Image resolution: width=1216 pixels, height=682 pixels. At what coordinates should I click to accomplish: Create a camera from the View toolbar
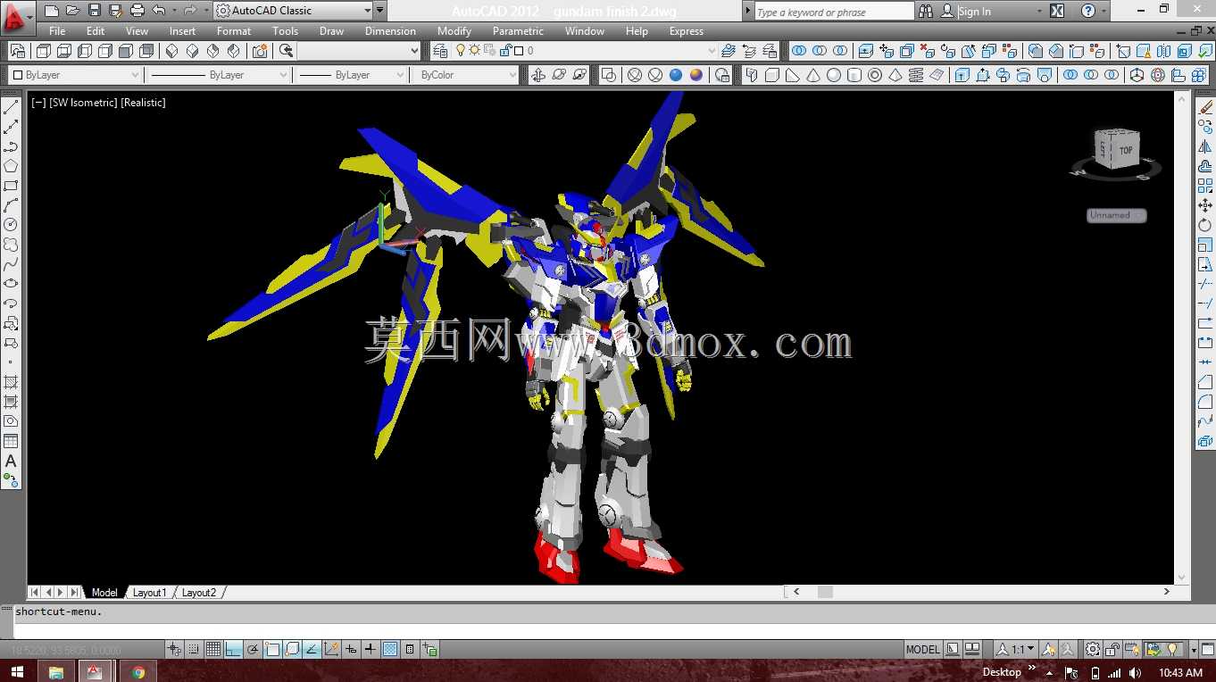(260, 51)
